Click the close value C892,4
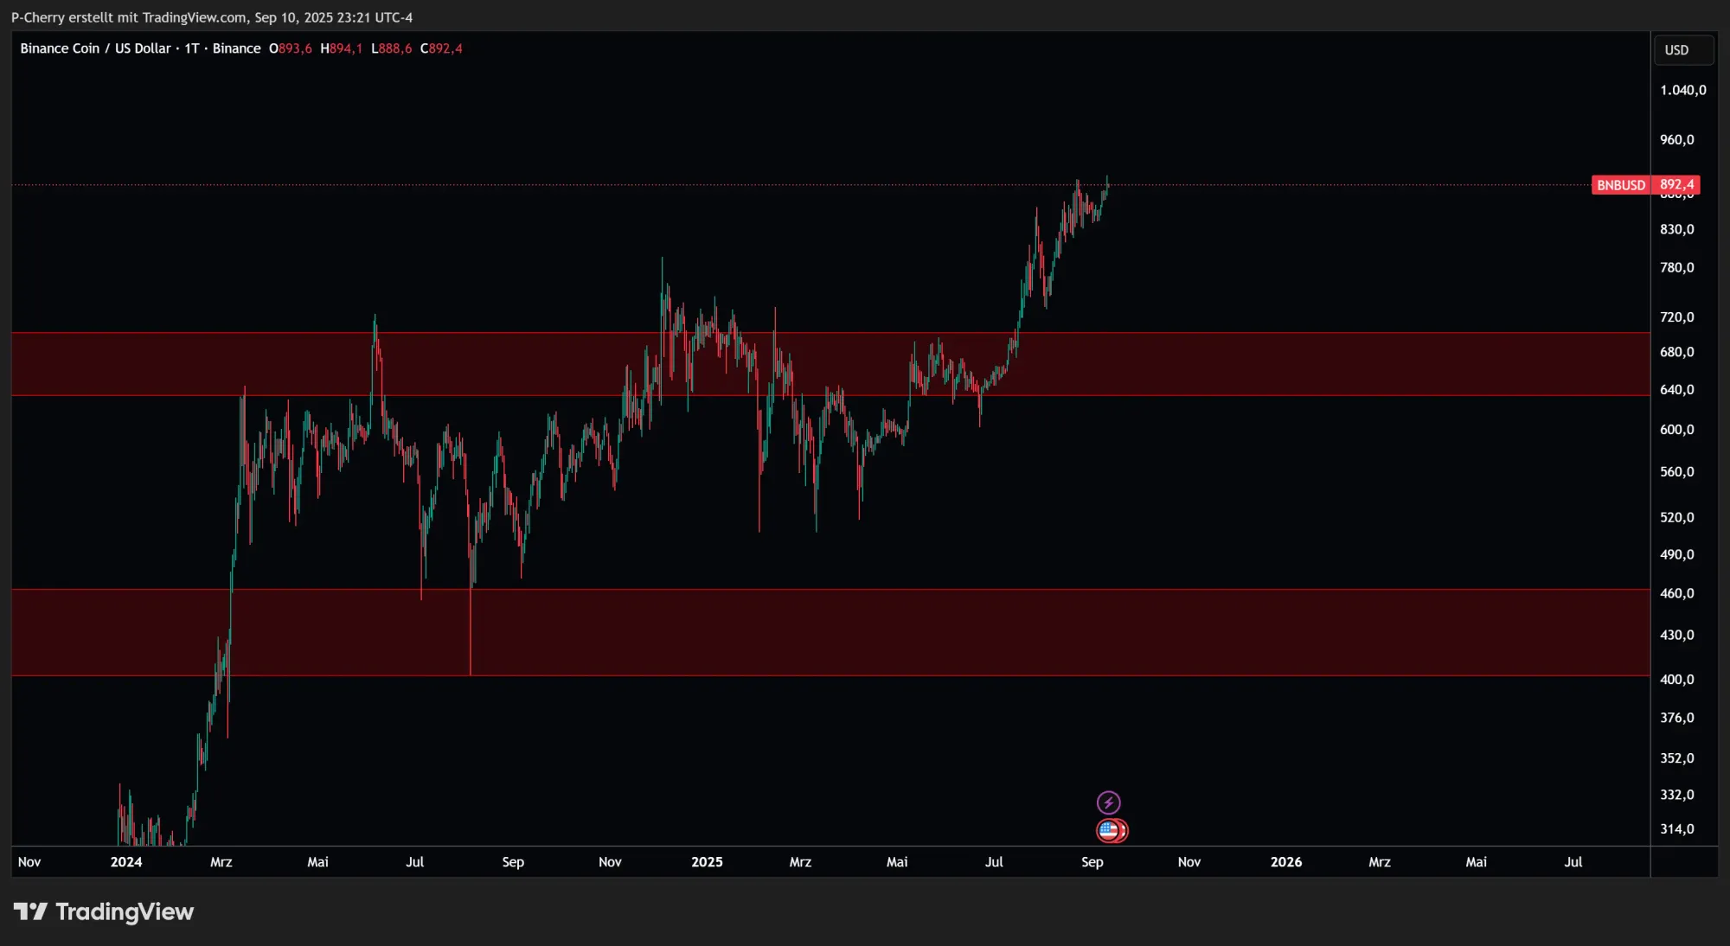This screenshot has height=946, width=1730. pyautogui.click(x=441, y=48)
